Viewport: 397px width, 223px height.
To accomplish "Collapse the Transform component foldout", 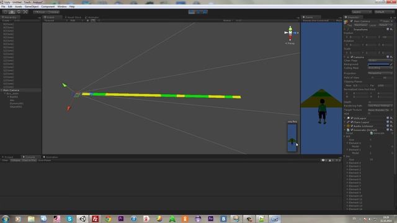I will pos(345,29).
